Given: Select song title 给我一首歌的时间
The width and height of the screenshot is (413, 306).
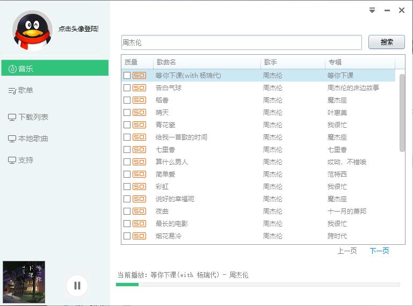Looking at the screenshot, I should click(x=181, y=137).
